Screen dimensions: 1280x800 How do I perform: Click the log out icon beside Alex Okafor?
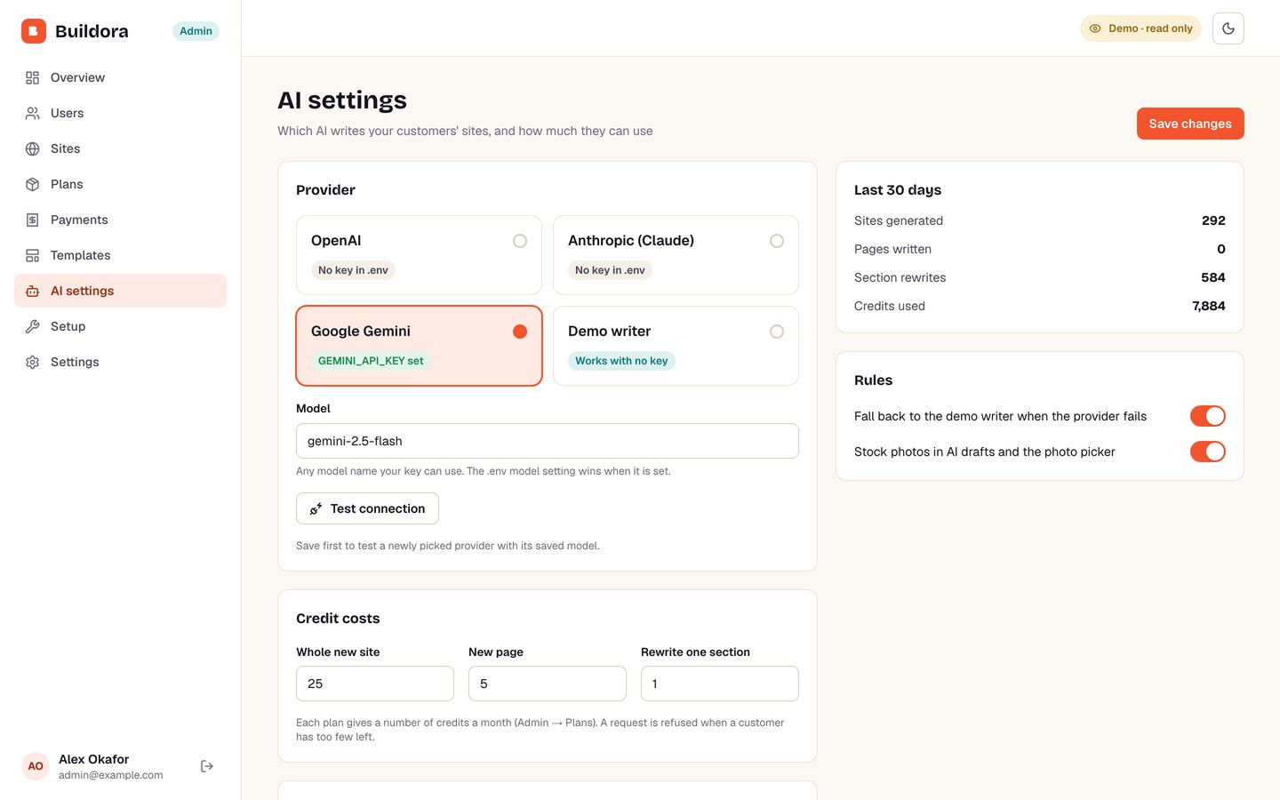[207, 766]
